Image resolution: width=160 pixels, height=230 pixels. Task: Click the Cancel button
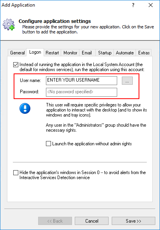click(92, 221)
